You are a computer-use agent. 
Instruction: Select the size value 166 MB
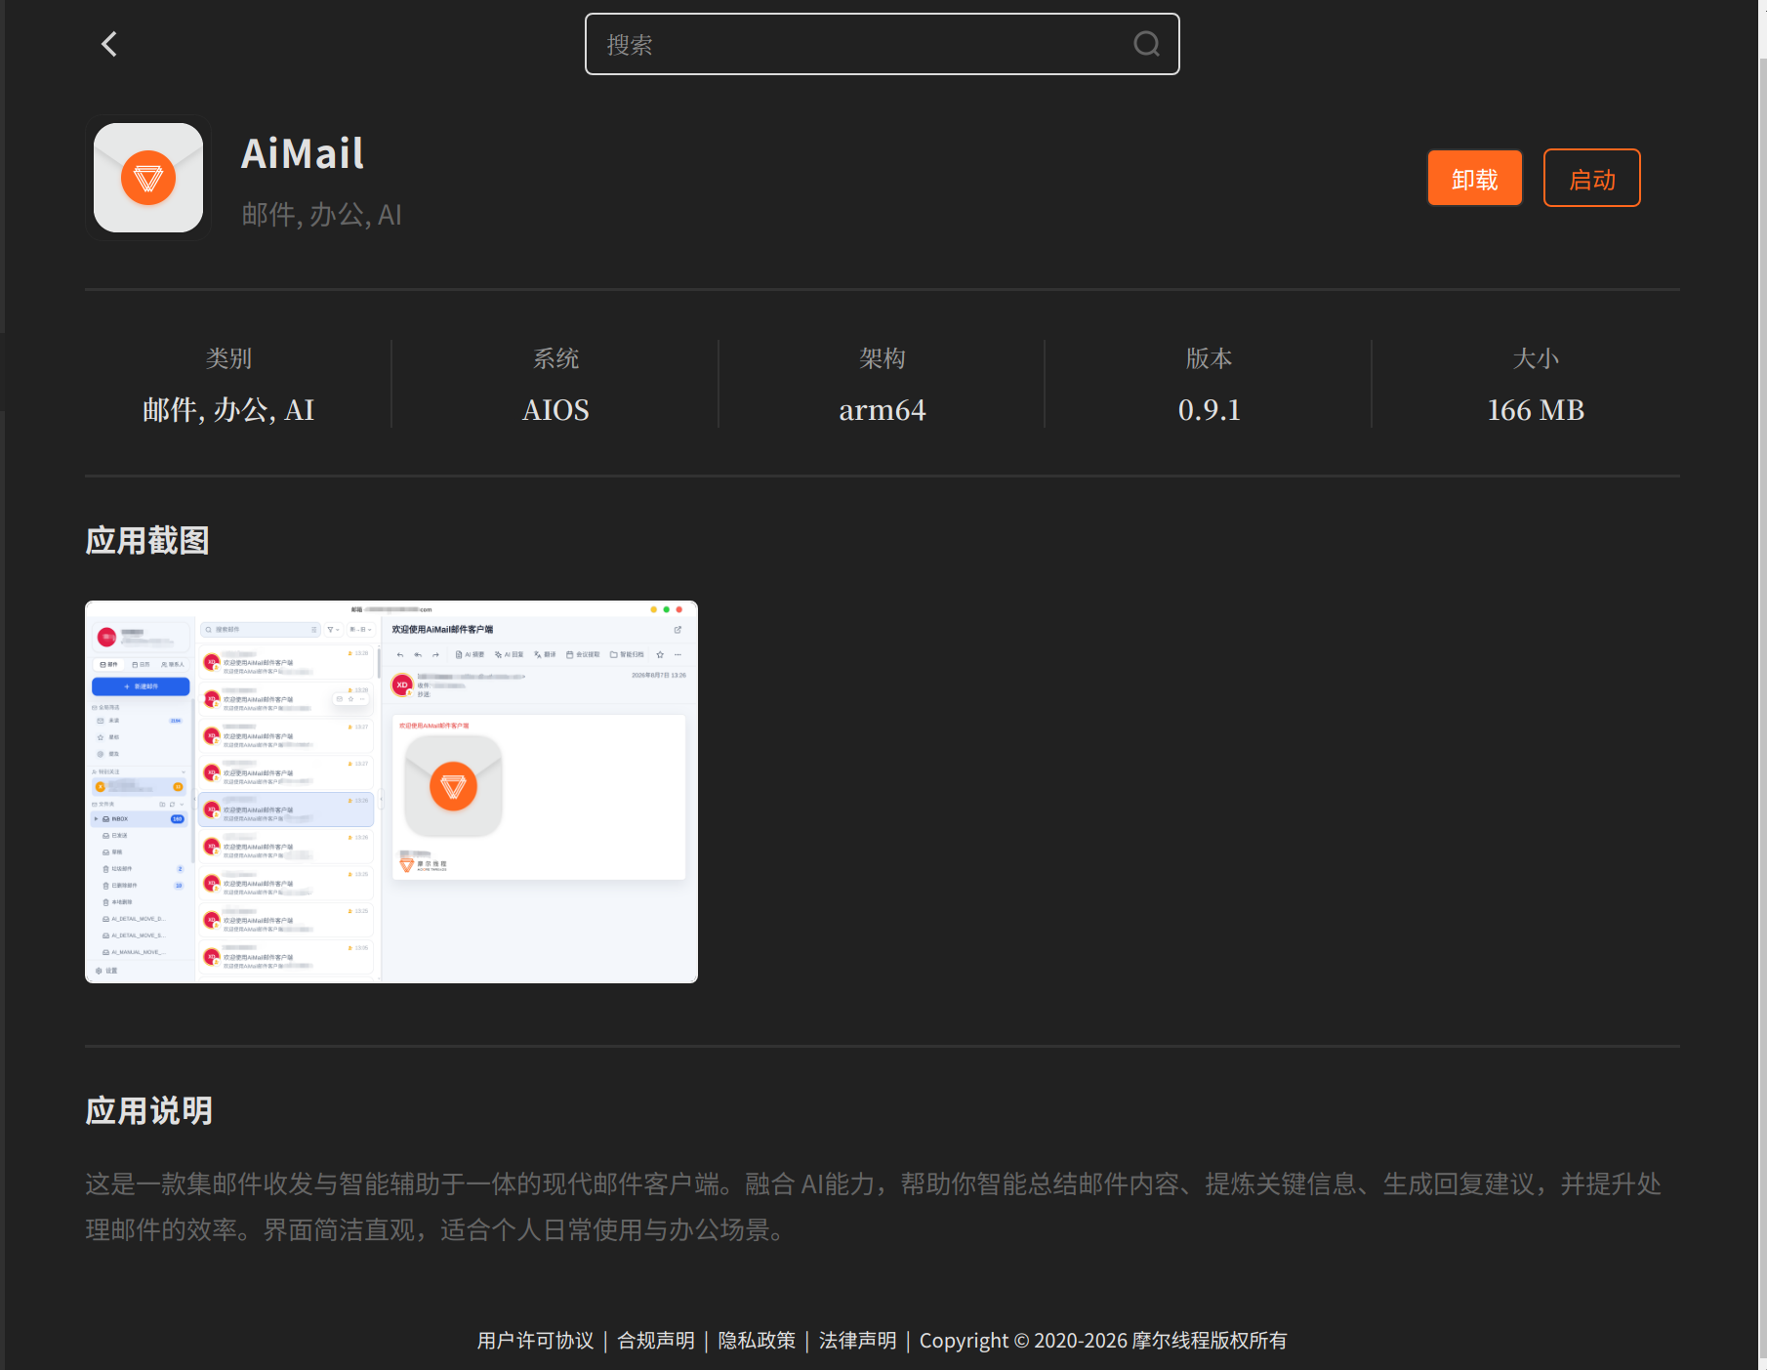tap(1536, 410)
